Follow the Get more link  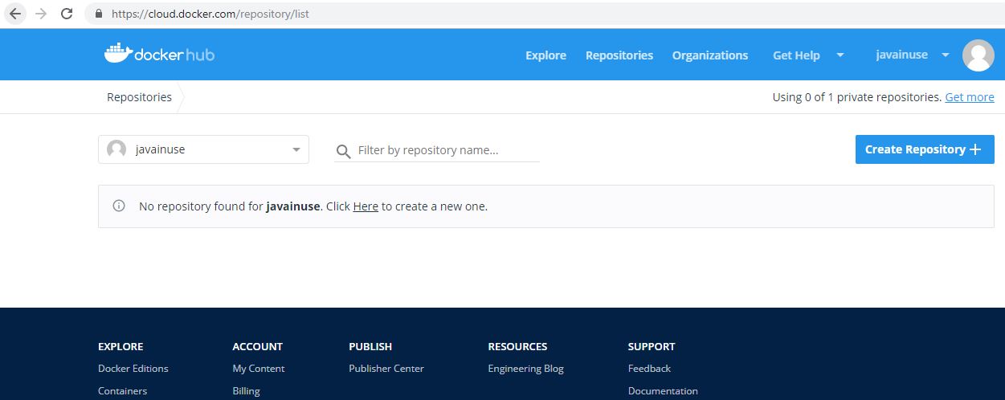pos(970,97)
